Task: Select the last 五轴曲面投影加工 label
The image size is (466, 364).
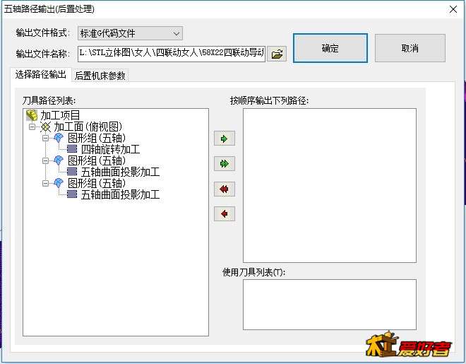Action: 120,195
